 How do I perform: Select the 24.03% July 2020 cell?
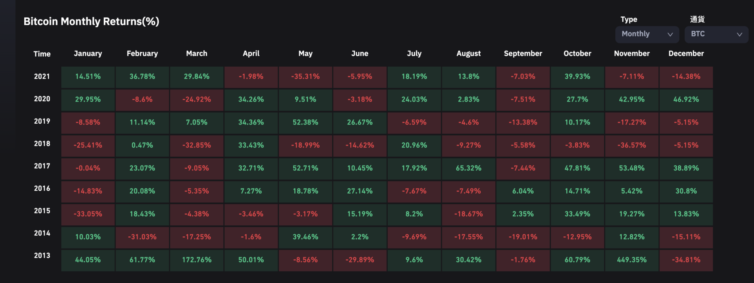[414, 99]
